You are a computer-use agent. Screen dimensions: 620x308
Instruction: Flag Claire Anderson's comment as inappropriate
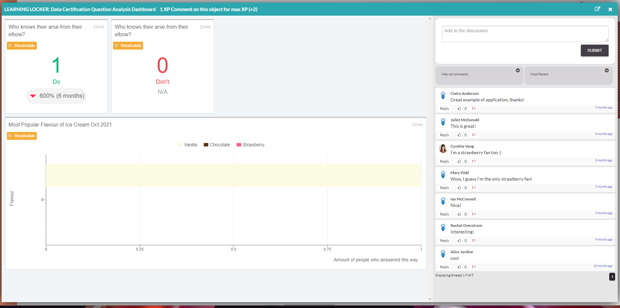(474, 108)
